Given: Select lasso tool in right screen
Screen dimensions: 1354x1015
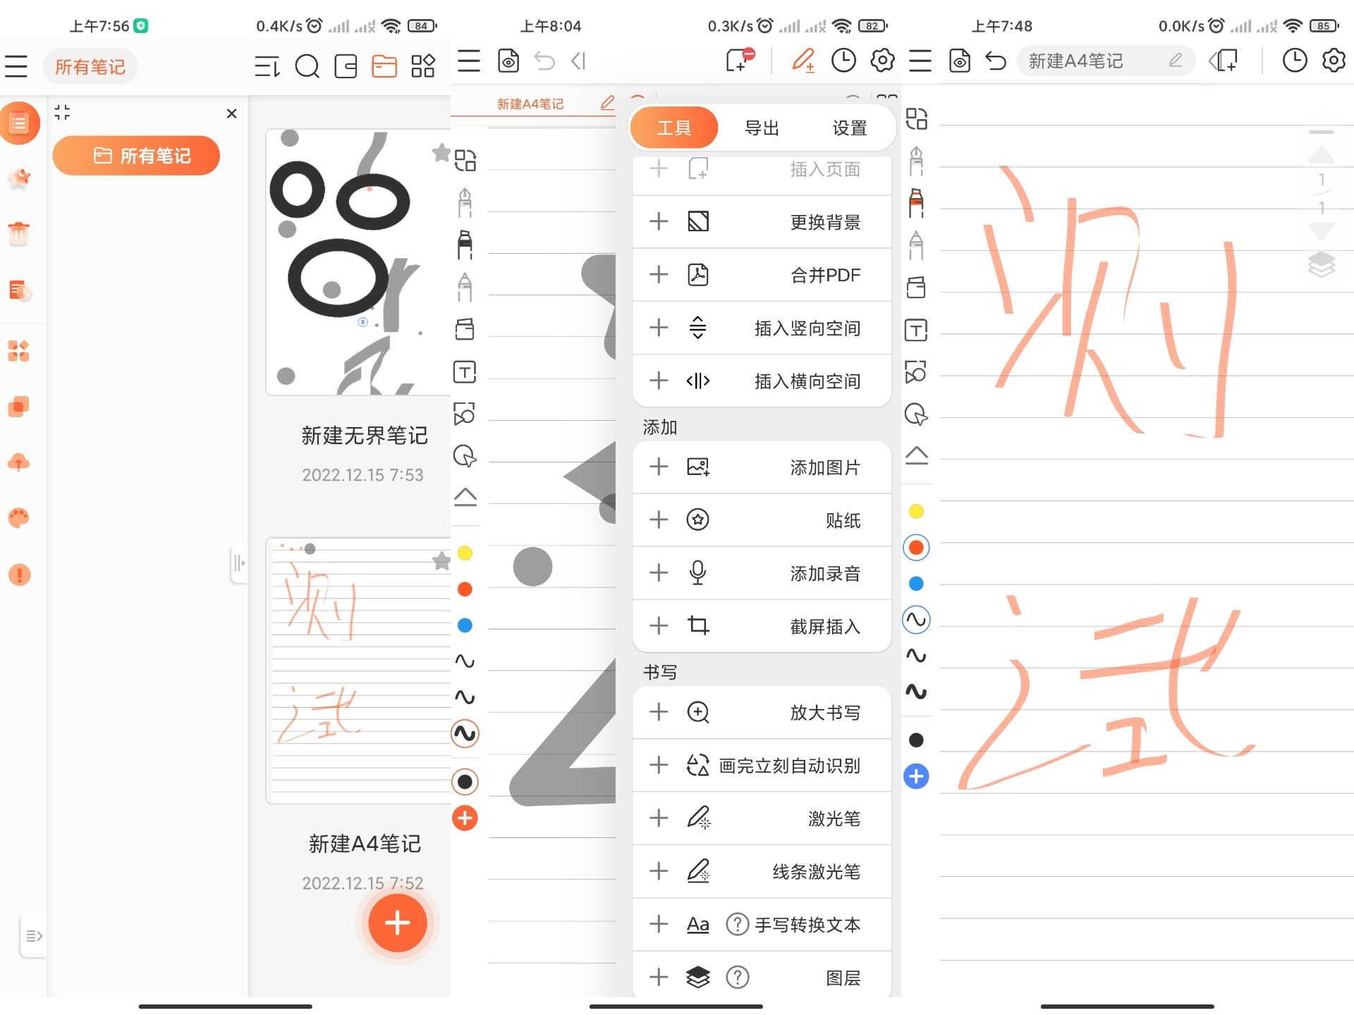Looking at the screenshot, I should coord(916,414).
